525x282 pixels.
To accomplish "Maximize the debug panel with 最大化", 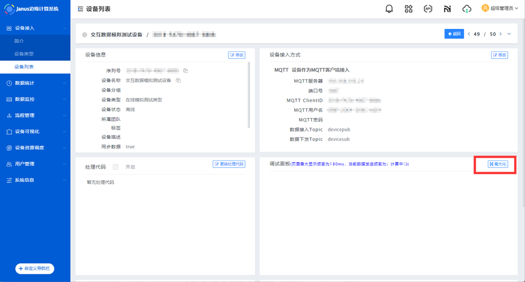I will click(x=498, y=164).
